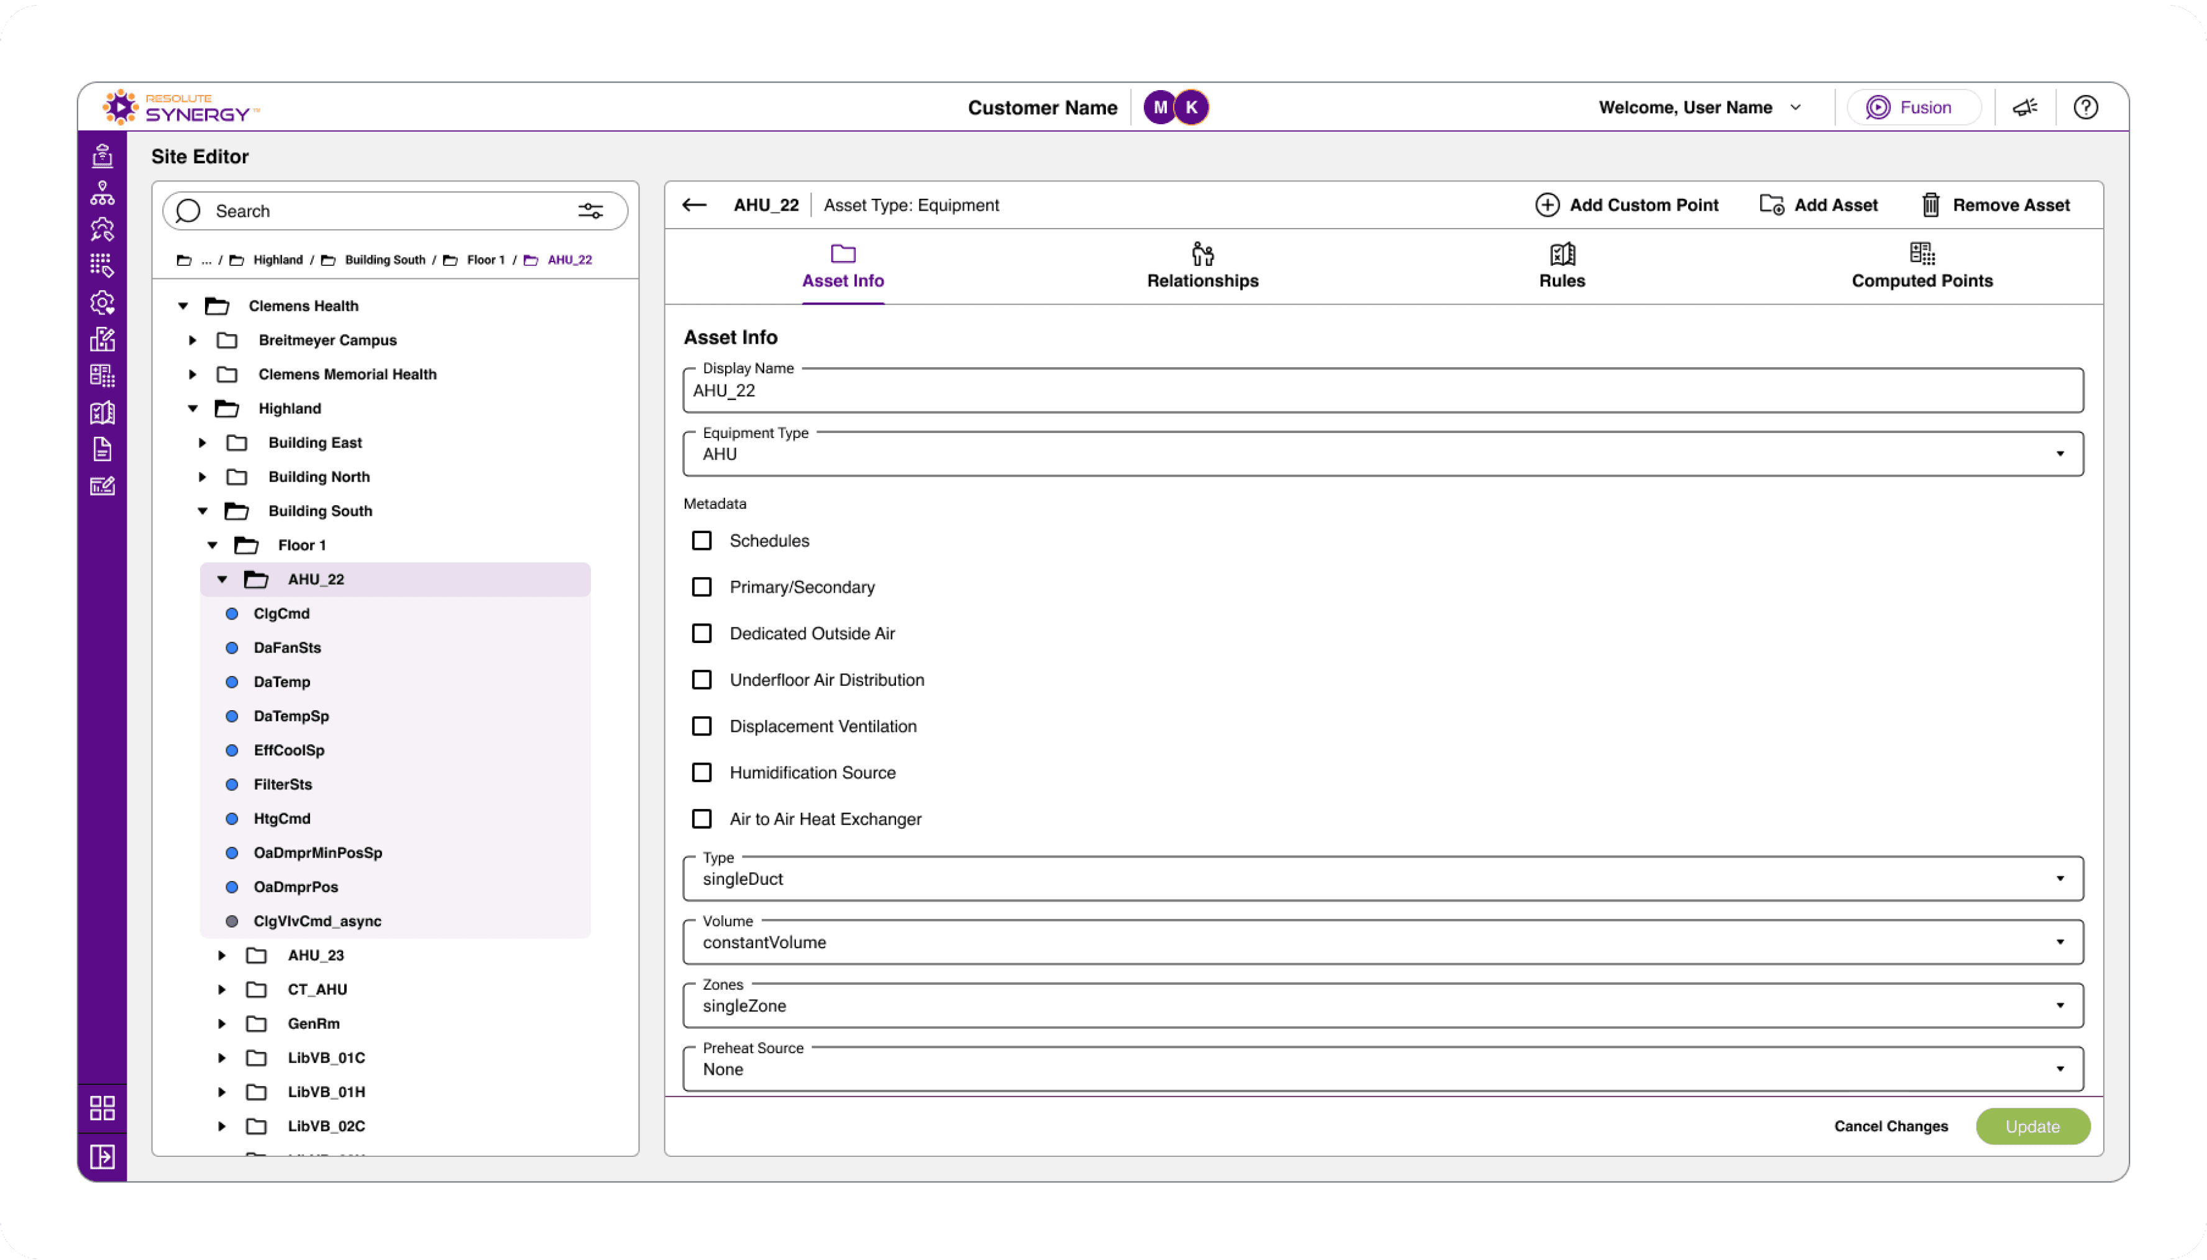The image size is (2207, 1260).
Task: Click the back arrow beside AHU_22
Action: tap(694, 205)
